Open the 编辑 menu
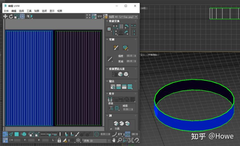The image size is (240, 146). point(14,11)
